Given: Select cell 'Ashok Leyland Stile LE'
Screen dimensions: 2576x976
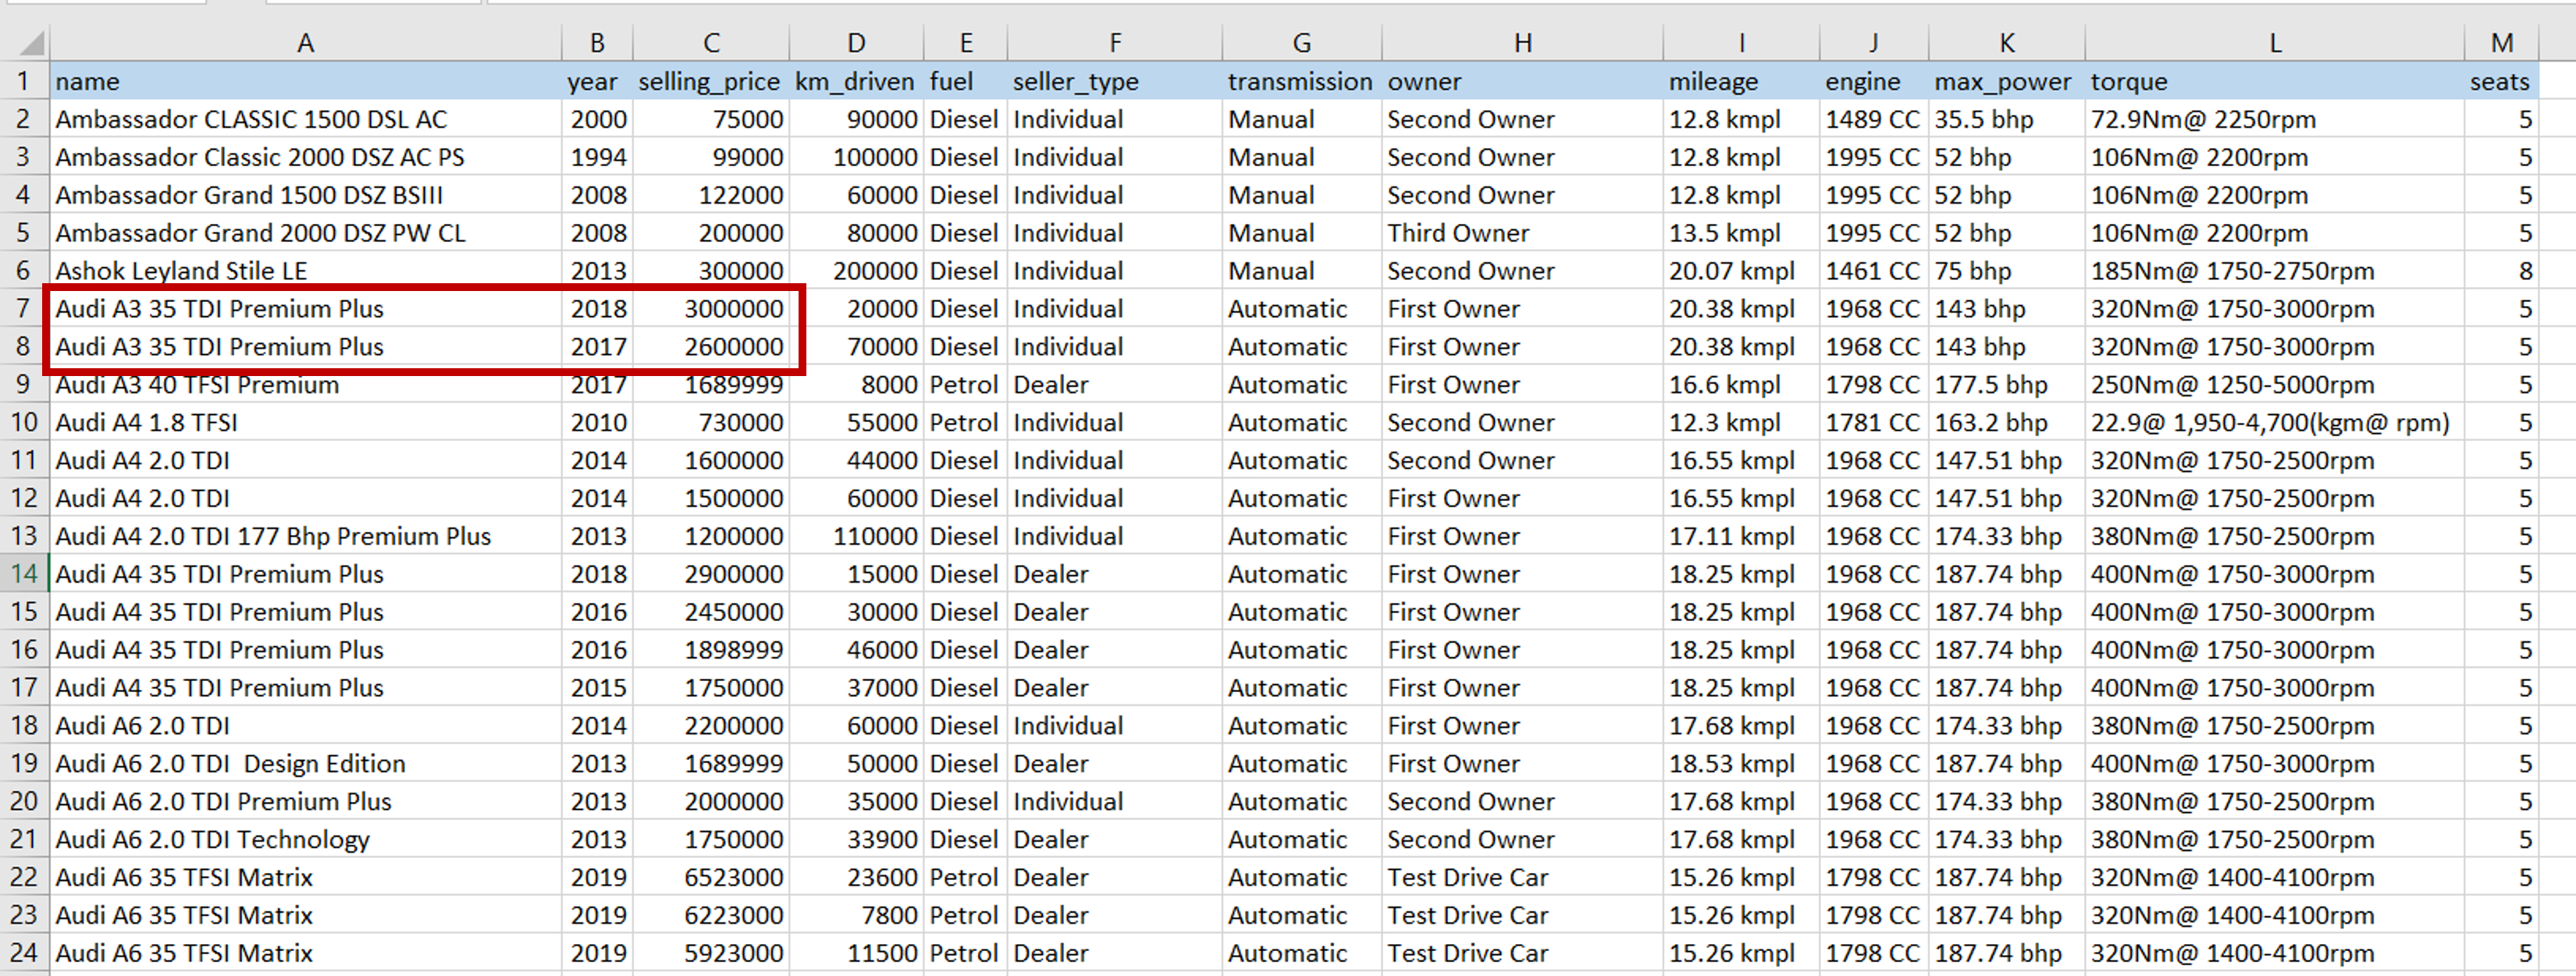Looking at the screenshot, I should pos(306,271).
